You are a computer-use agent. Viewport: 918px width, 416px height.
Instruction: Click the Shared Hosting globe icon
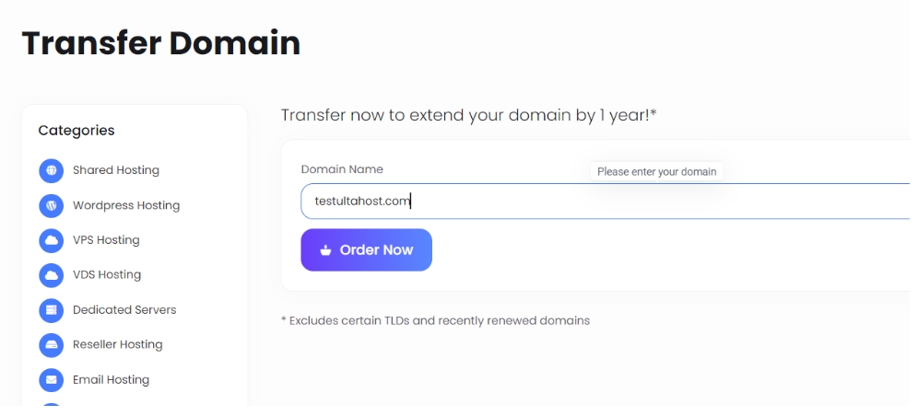coord(51,170)
